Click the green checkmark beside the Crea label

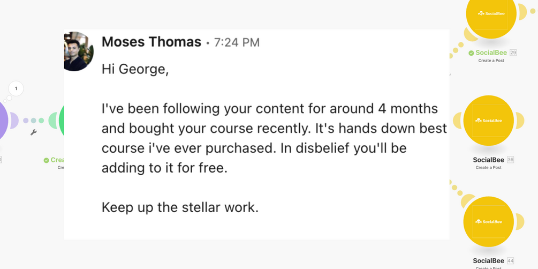(46, 160)
